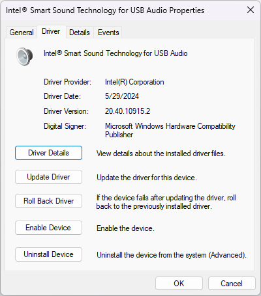Open Driver Details

point(48,153)
